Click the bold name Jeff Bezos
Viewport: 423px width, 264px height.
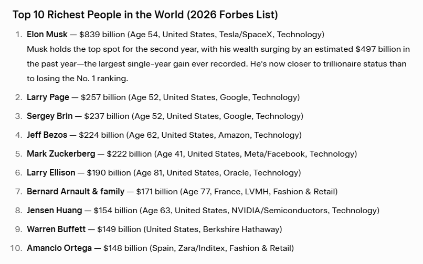pyautogui.click(x=47, y=135)
